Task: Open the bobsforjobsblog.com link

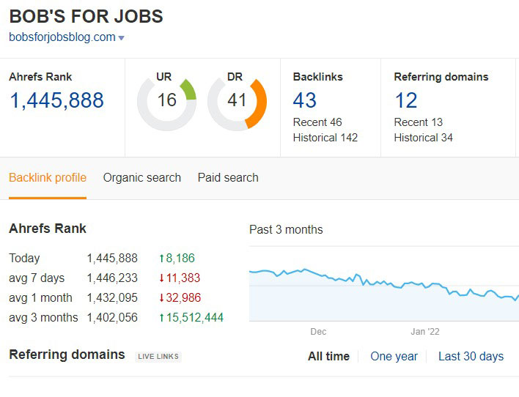Action: (62, 37)
